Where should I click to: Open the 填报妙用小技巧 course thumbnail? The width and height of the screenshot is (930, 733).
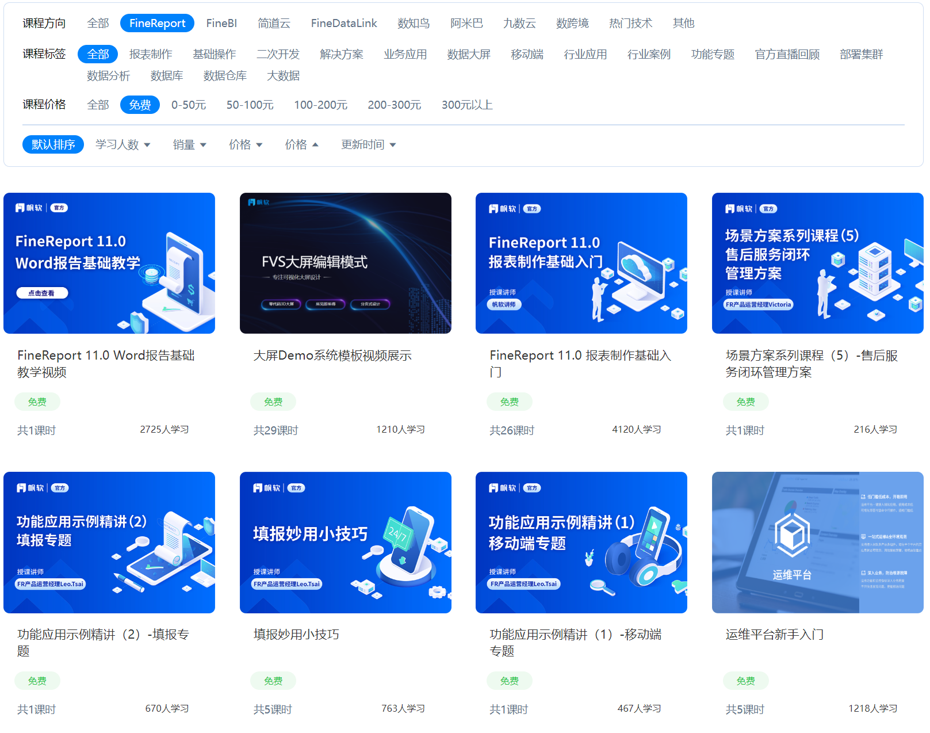pos(346,543)
